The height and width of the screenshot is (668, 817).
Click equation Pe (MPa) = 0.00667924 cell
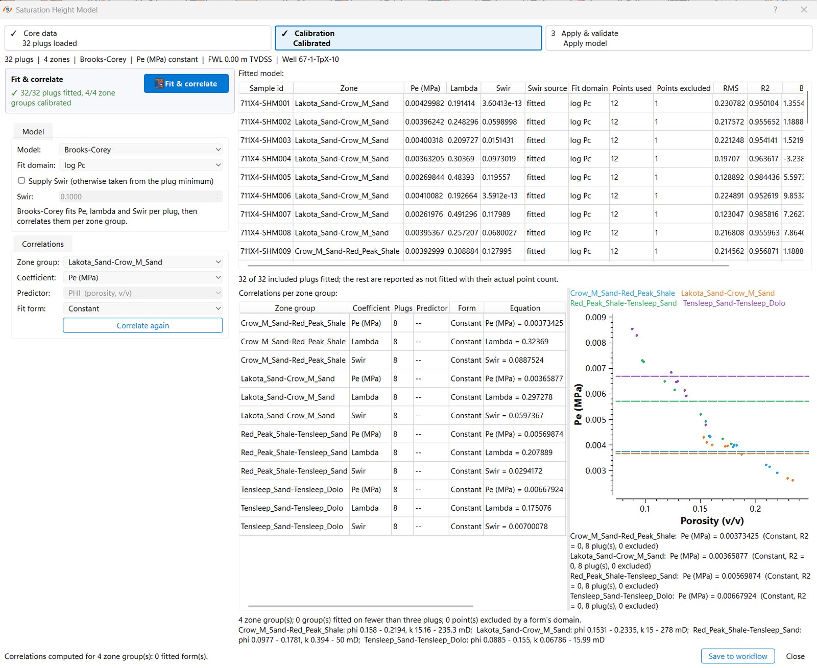(x=524, y=490)
